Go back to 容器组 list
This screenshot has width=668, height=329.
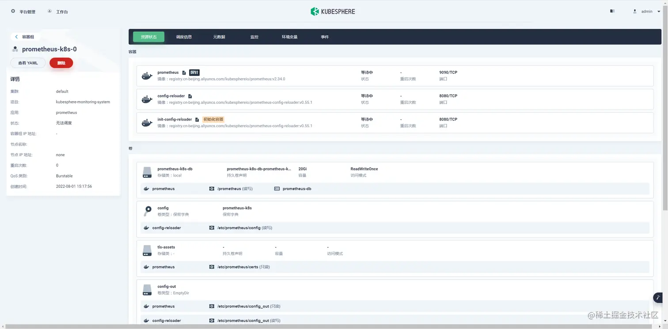(25, 37)
